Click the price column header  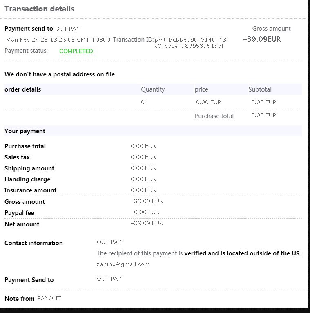[x=201, y=89]
